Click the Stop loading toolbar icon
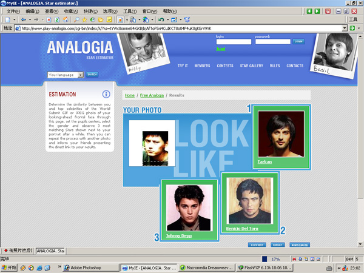Screen dimensions: 364x273 [x=49, y=20]
